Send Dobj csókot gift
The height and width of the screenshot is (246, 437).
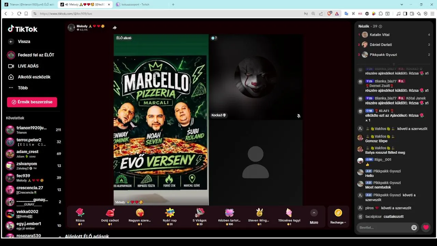click(x=110, y=217)
